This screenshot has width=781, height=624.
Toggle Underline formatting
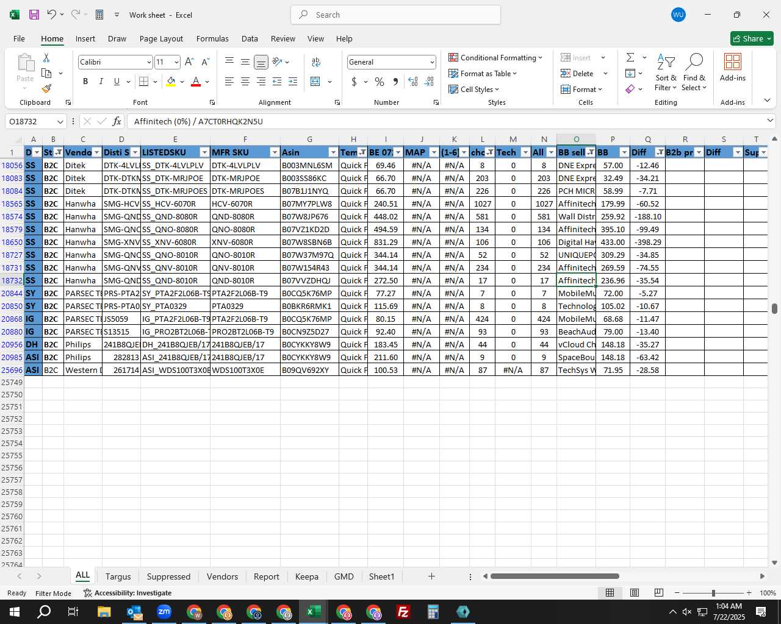pos(117,82)
